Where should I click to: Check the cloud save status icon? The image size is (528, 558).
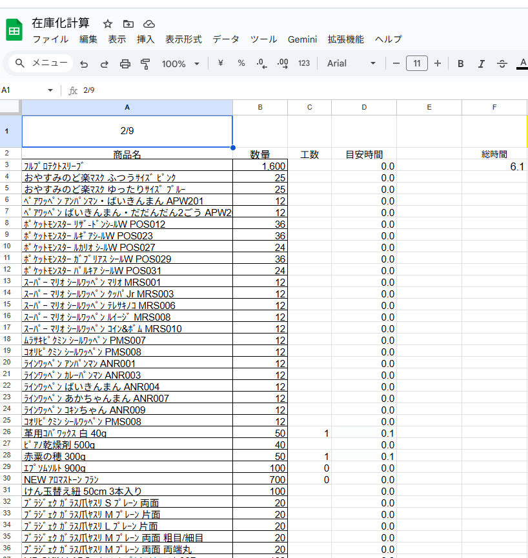click(149, 24)
